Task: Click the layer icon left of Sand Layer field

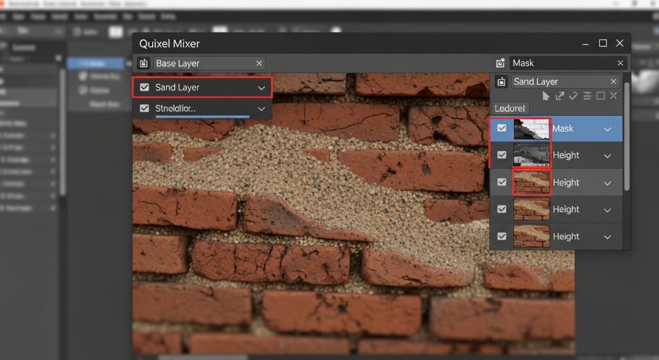Action: (x=501, y=82)
